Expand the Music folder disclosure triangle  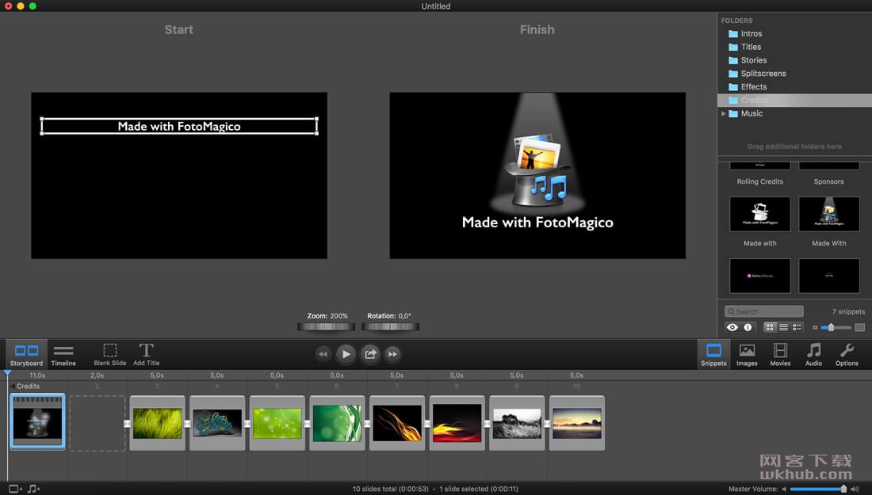(x=723, y=113)
